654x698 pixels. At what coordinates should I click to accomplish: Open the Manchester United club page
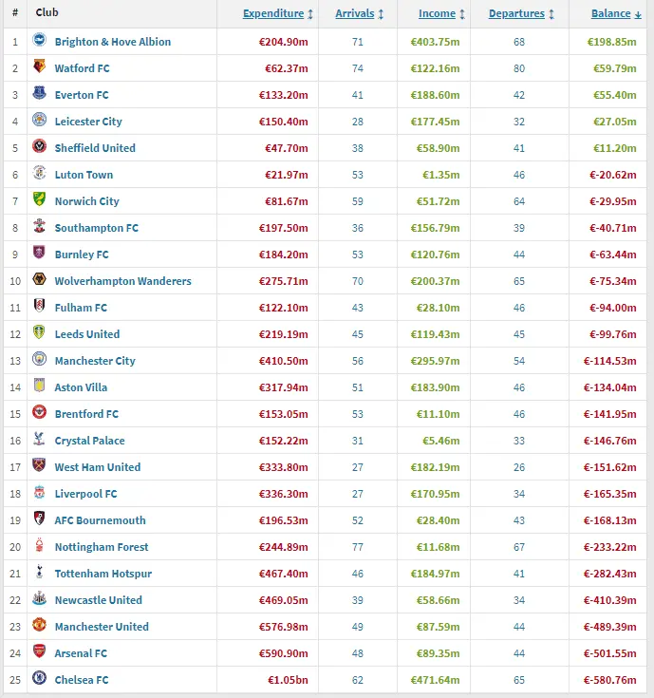tap(102, 627)
